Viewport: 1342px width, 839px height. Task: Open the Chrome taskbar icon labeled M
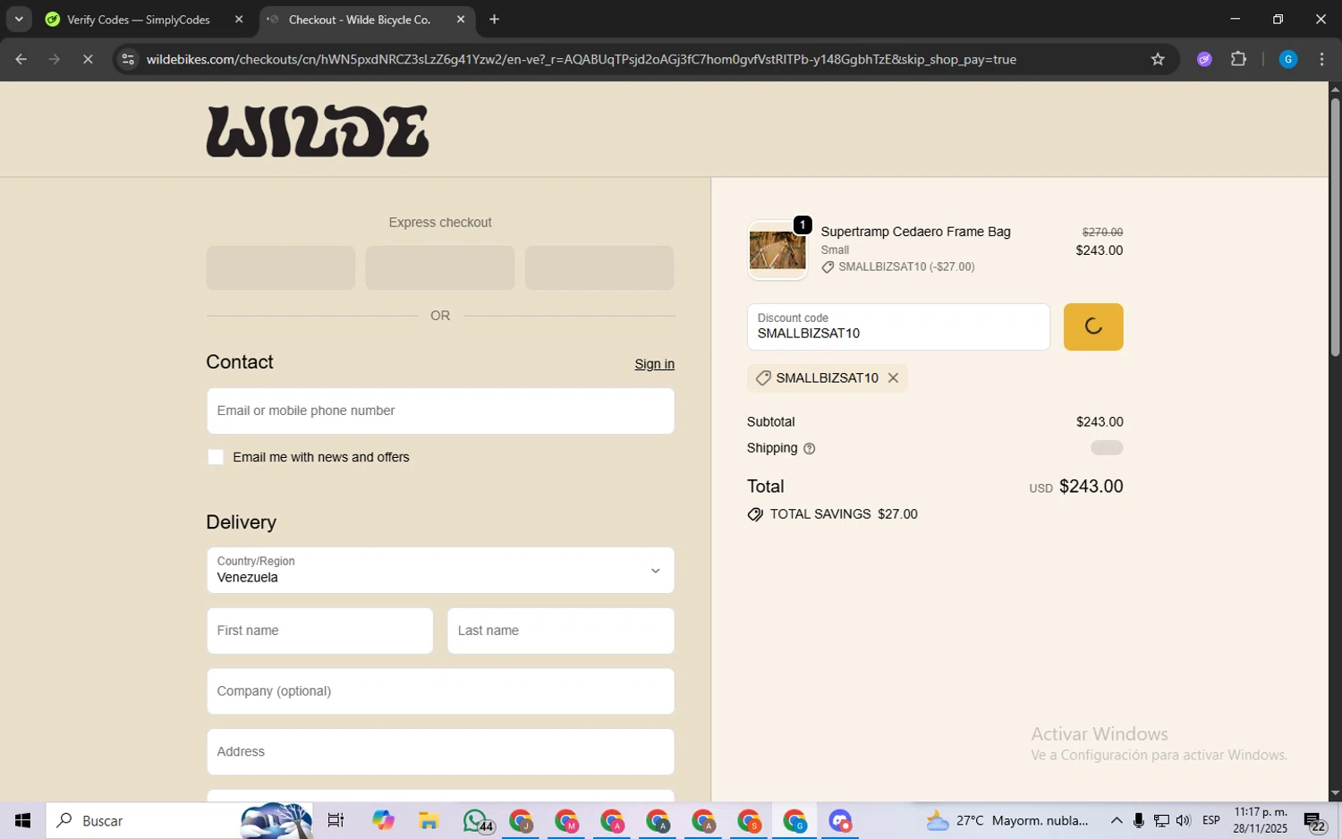567,820
